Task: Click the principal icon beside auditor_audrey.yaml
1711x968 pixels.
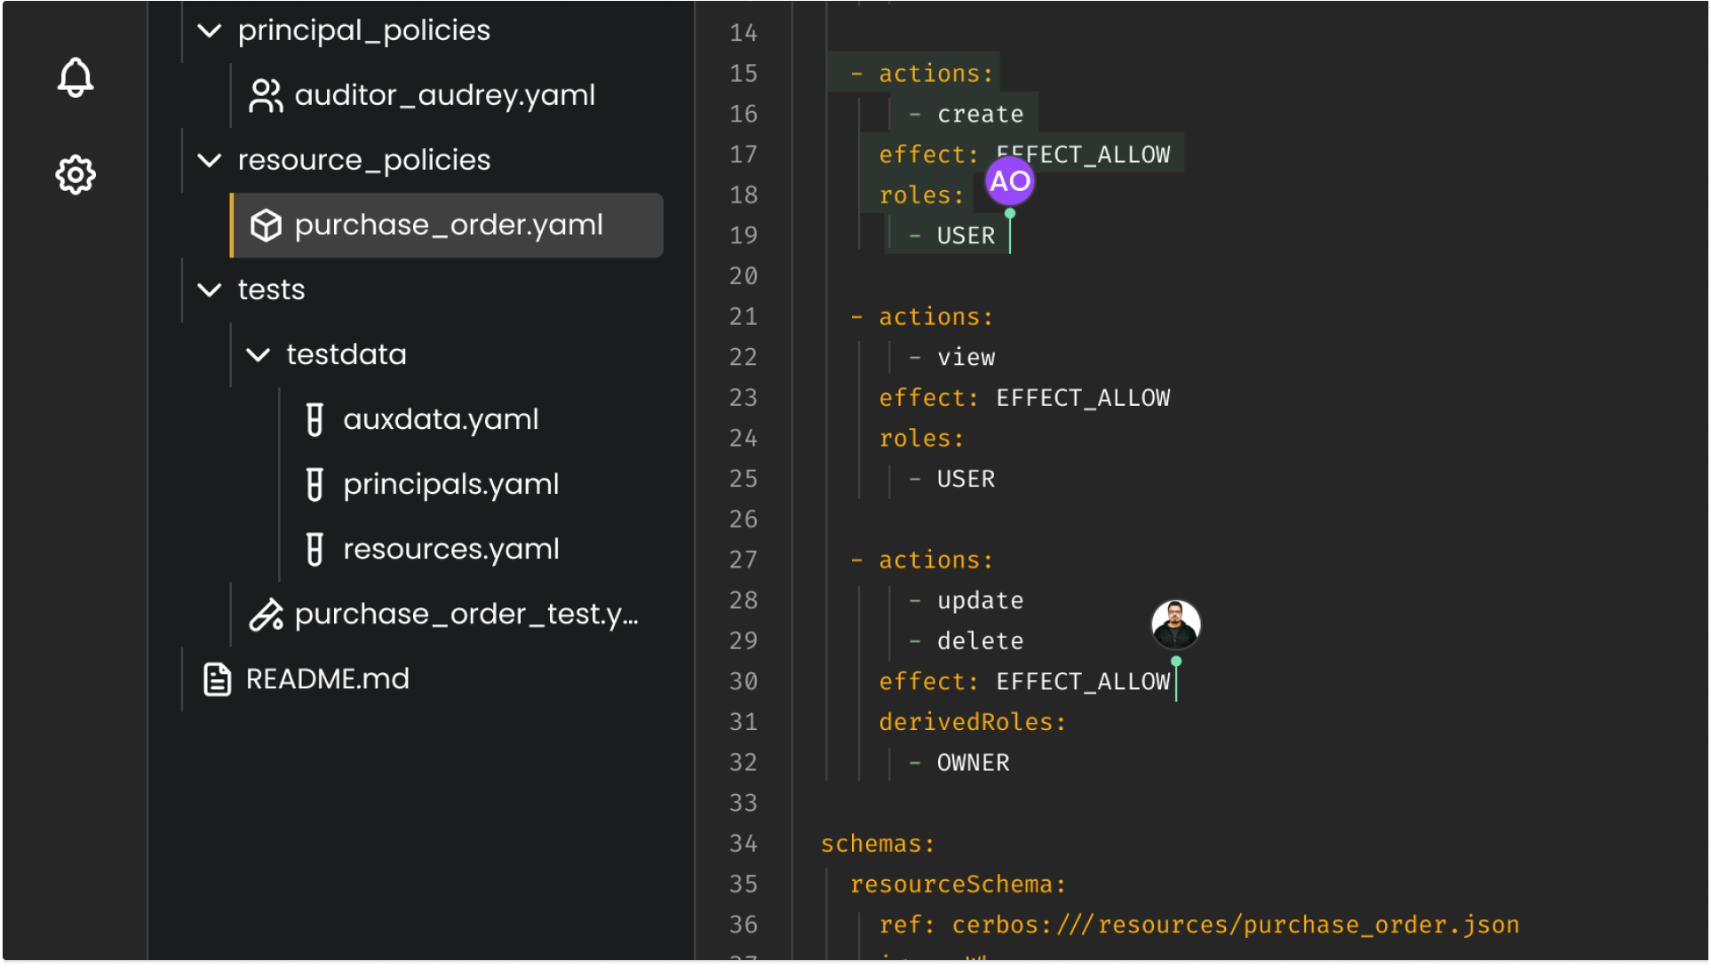Action: 266,95
